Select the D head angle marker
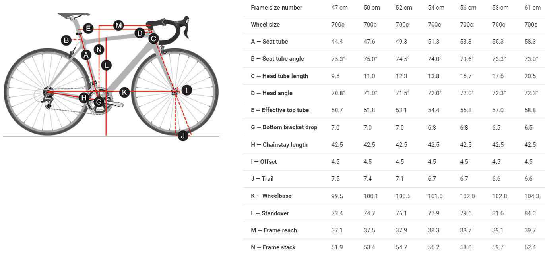 point(140,33)
